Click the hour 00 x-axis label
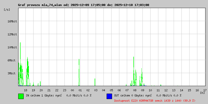This screenshot has width=208, height=104. (x=73, y=90)
